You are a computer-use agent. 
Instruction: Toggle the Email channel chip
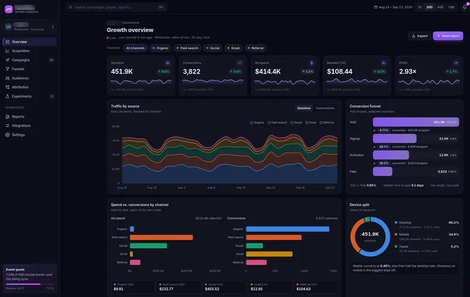(x=233, y=48)
